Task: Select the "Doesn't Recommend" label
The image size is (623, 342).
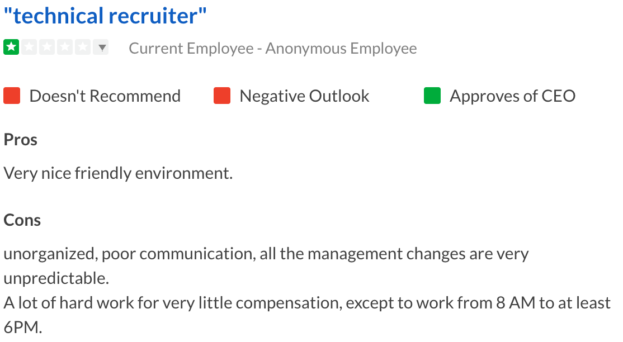Action: click(x=105, y=96)
